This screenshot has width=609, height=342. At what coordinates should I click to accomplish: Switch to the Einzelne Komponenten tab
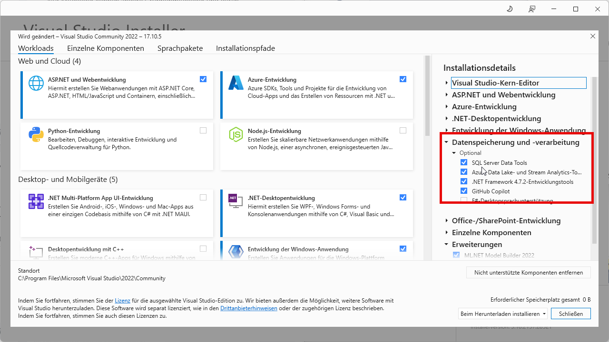(x=105, y=48)
